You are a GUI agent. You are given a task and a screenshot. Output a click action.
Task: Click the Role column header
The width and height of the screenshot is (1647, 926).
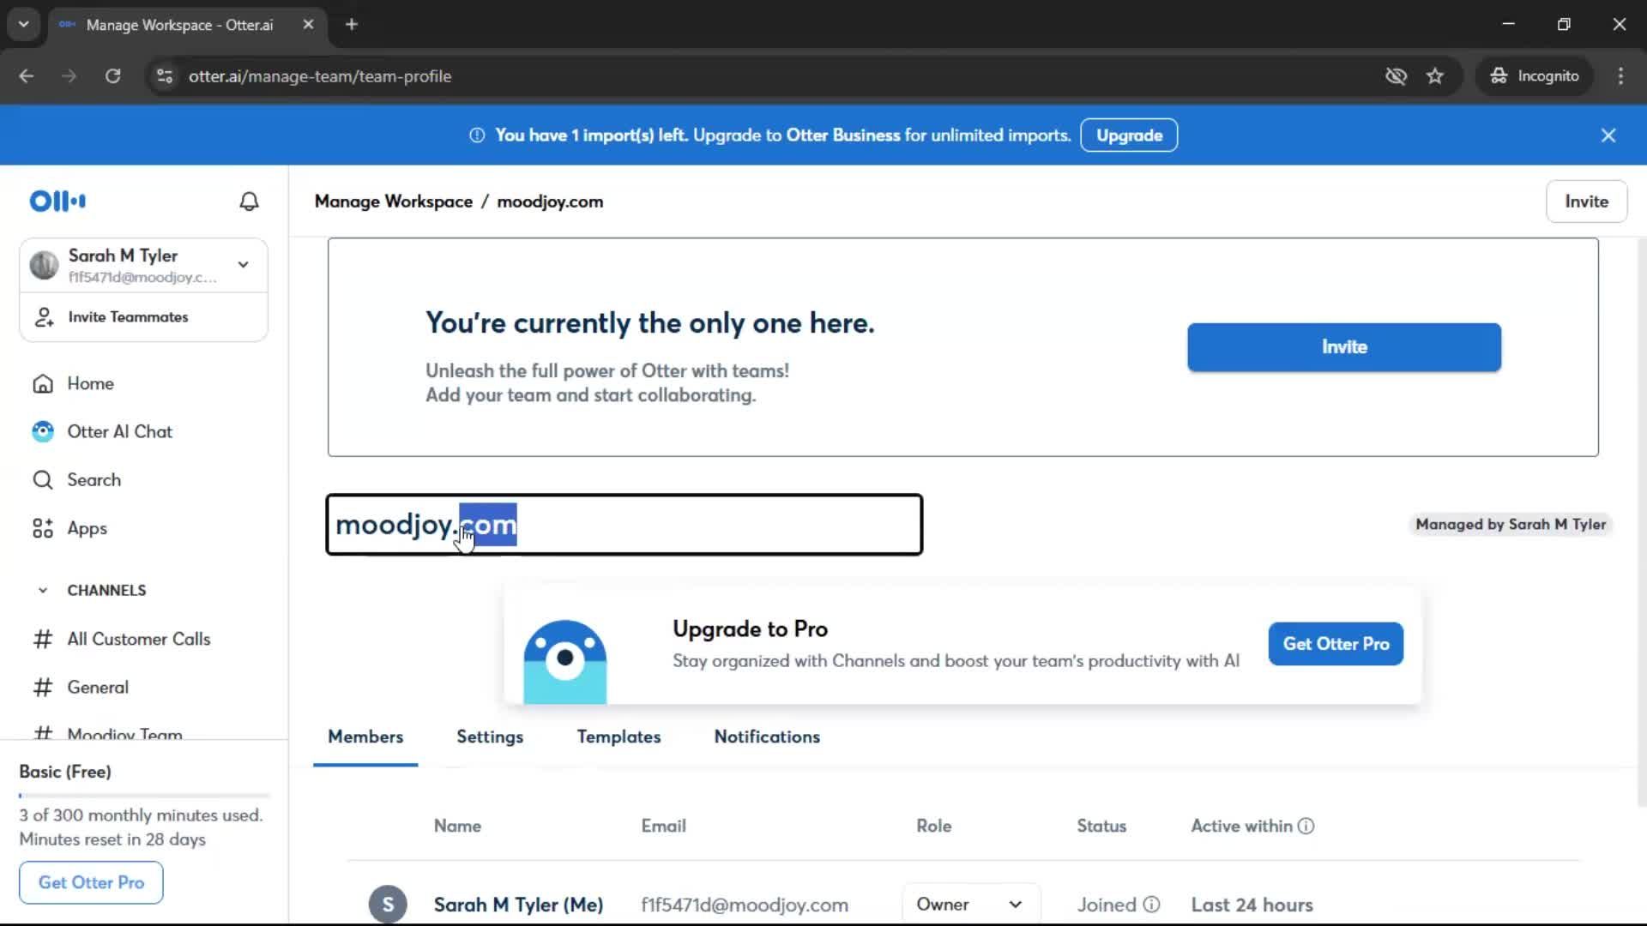[x=933, y=827]
